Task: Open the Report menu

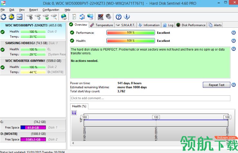Action: [33, 10]
